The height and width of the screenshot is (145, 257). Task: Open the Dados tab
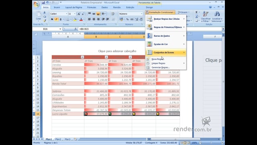tap(104, 7)
